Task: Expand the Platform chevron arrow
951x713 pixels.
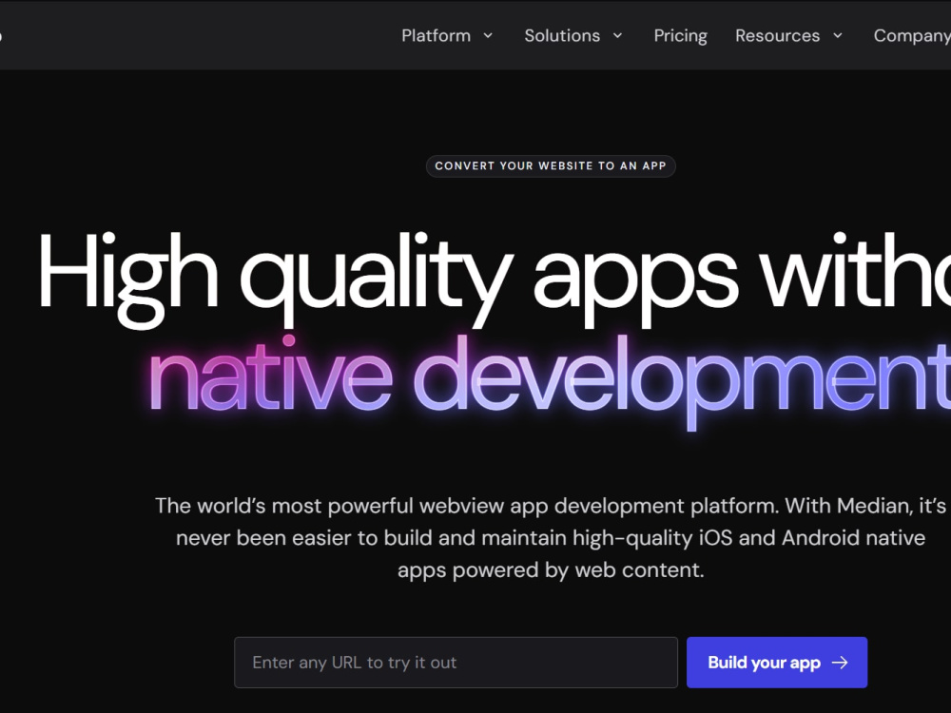Action: (x=488, y=36)
